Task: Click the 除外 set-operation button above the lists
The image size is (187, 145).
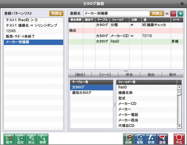Action: (x=173, y=75)
